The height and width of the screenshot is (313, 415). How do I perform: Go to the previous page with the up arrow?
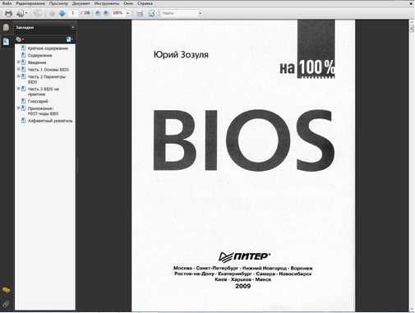tap(52, 13)
